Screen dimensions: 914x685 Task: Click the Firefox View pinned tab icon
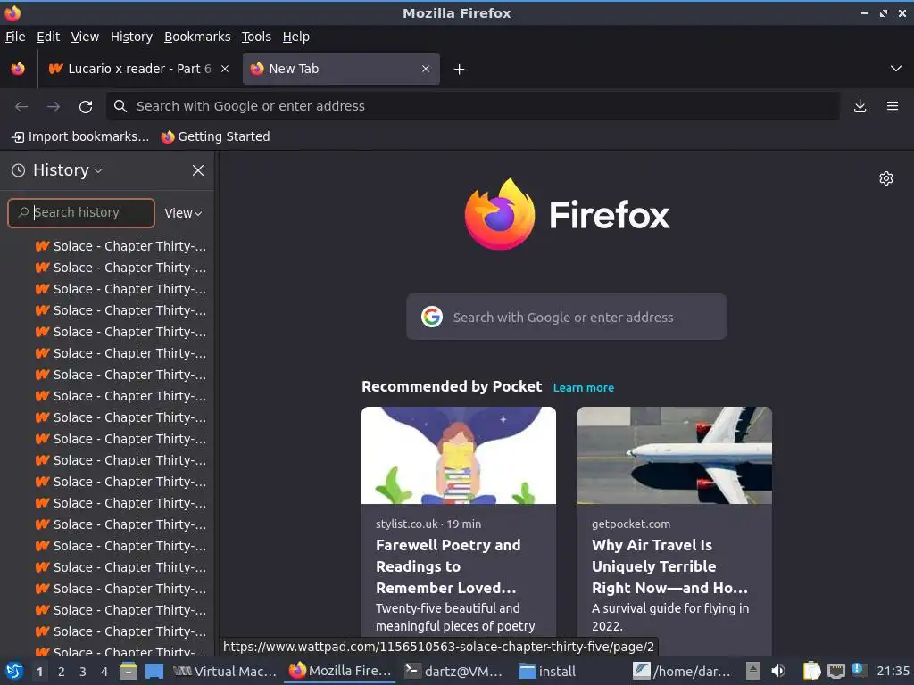tap(18, 69)
